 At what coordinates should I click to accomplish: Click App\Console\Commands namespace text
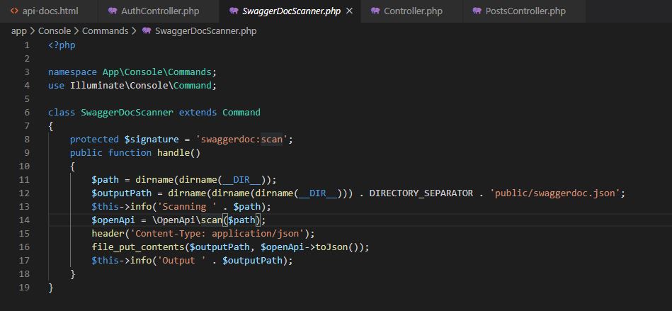tap(156, 72)
